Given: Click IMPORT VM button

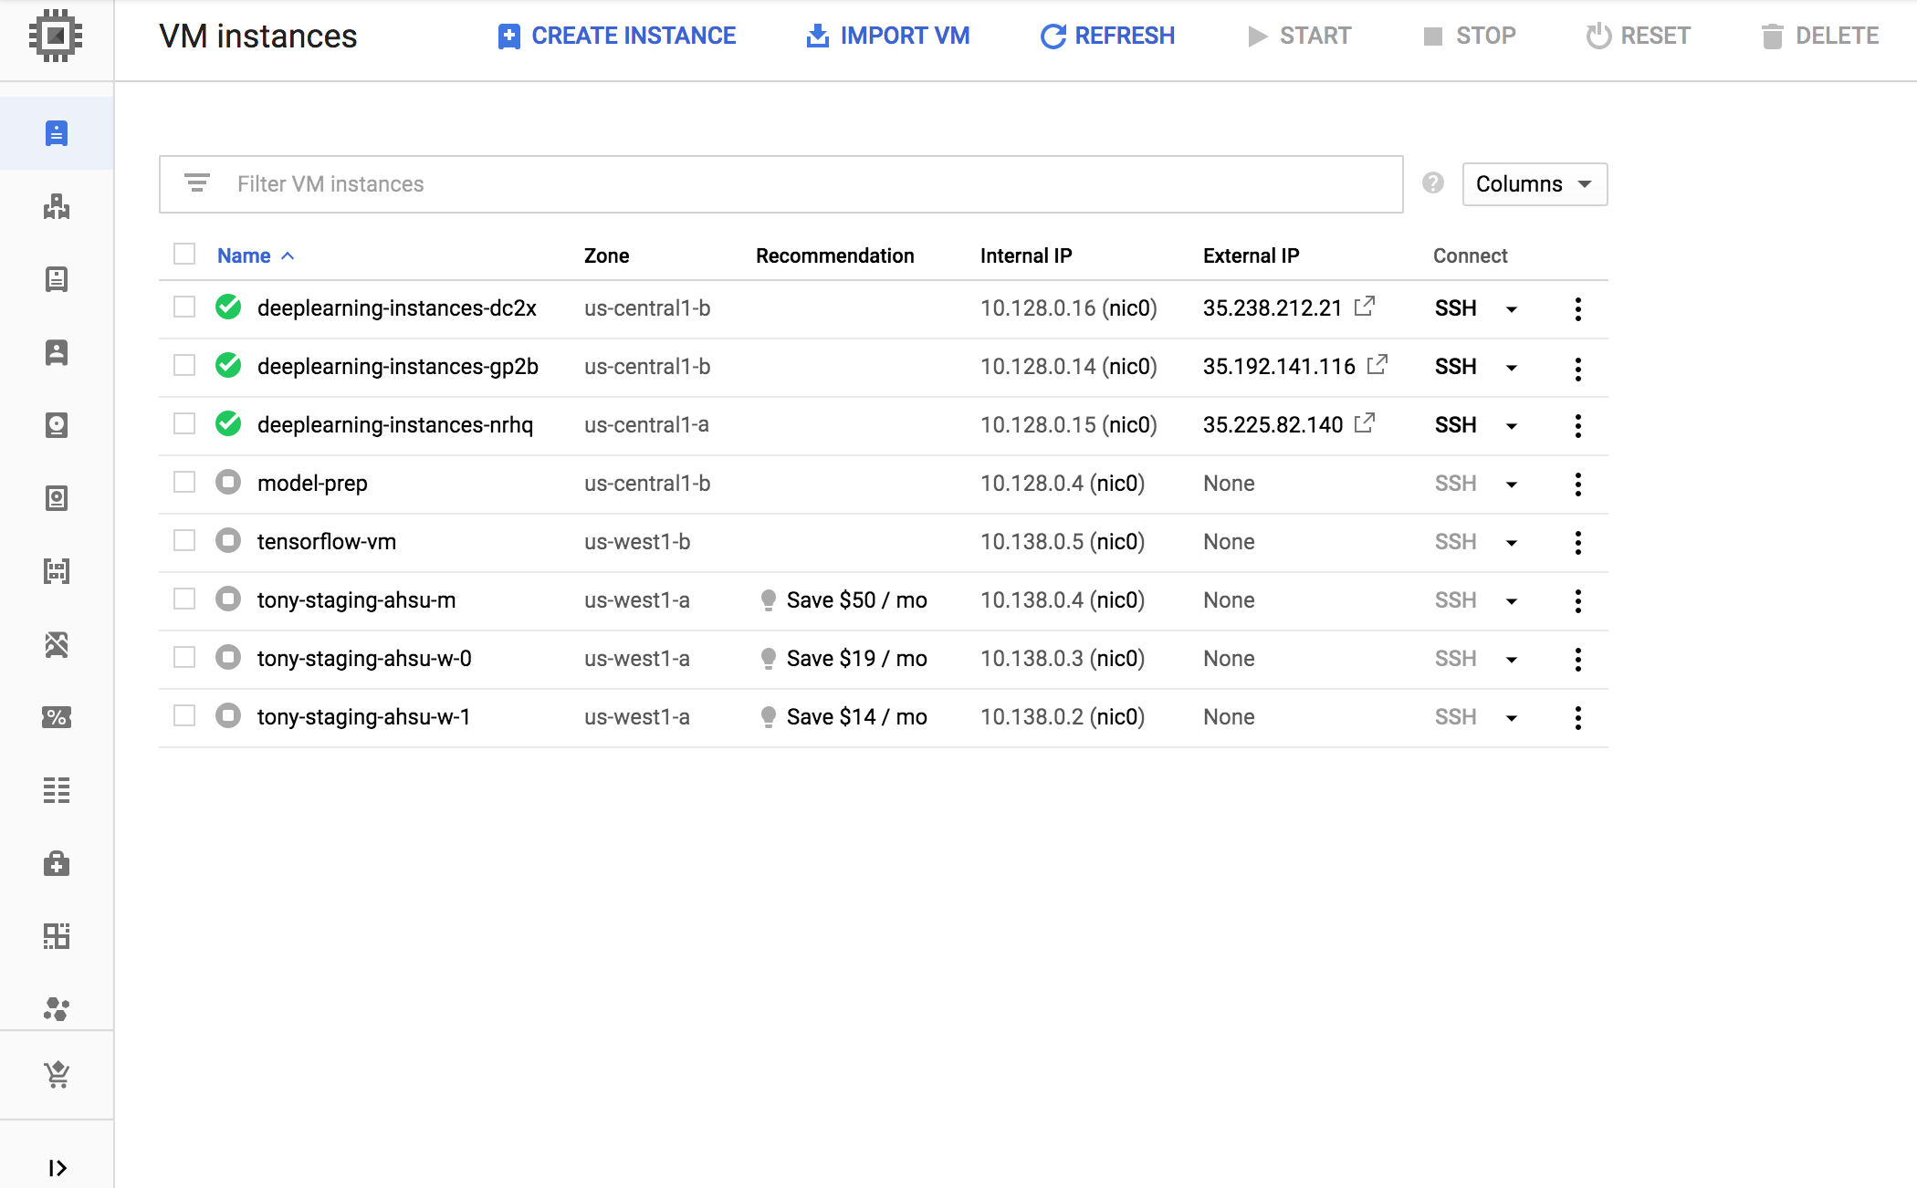Looking at the screenshot, I should point(887,36).
